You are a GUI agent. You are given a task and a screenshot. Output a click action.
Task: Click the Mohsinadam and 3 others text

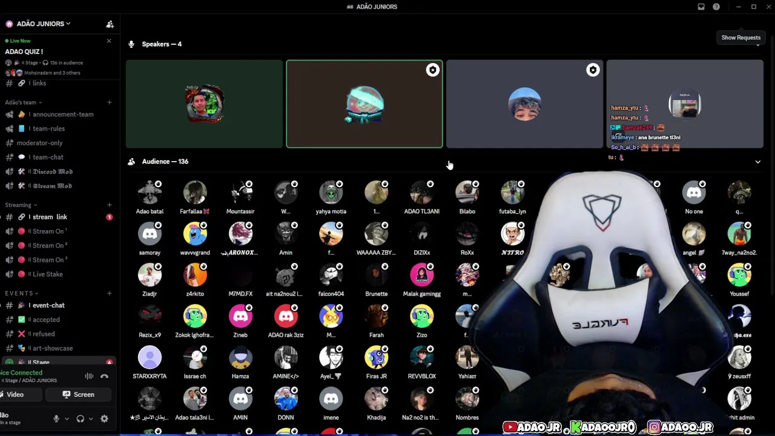(52, 73)
